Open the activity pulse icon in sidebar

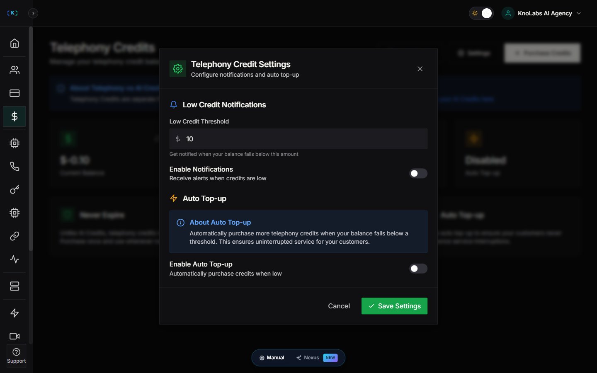(15, 259)
